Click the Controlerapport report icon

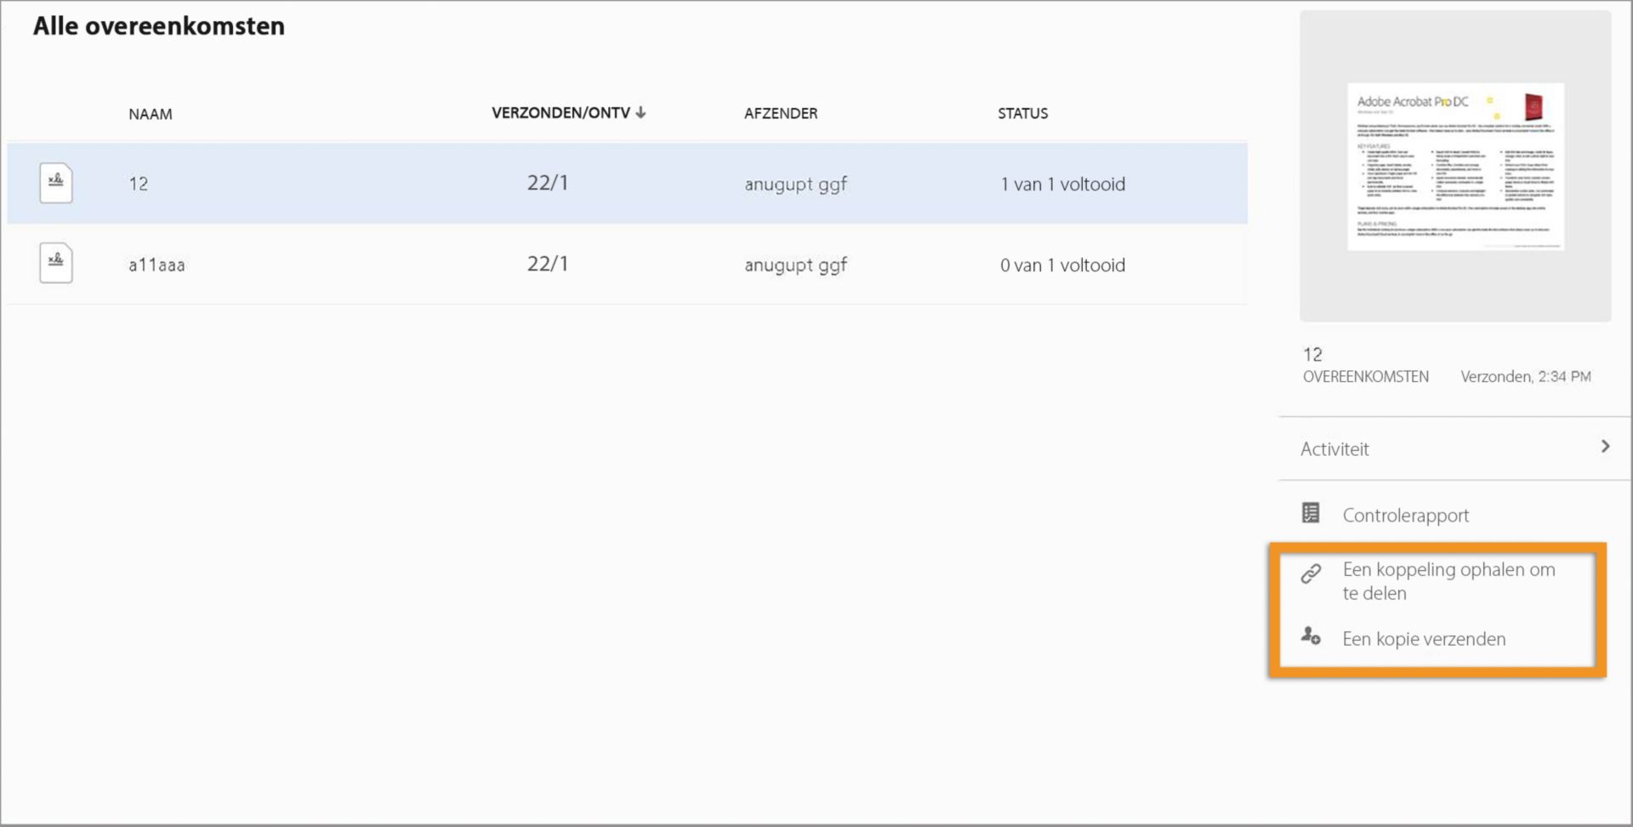tap(1311, 513)
